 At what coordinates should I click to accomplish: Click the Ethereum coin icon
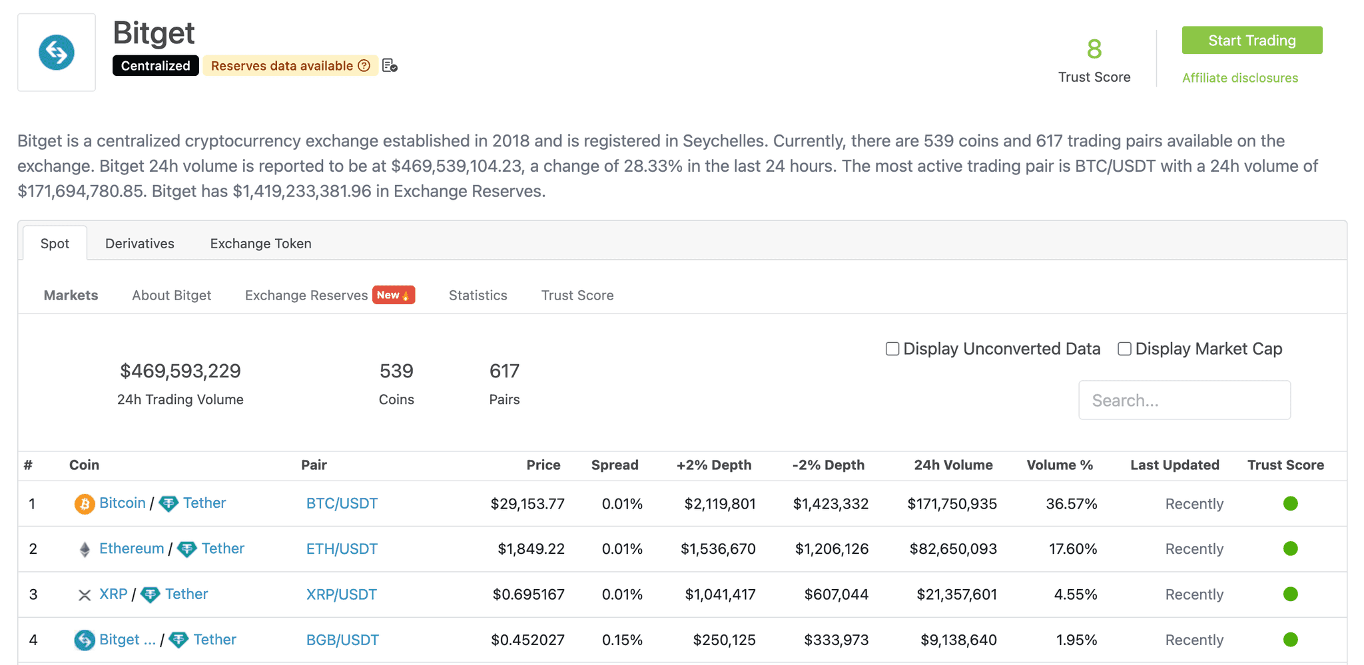(x=84, y=549)
